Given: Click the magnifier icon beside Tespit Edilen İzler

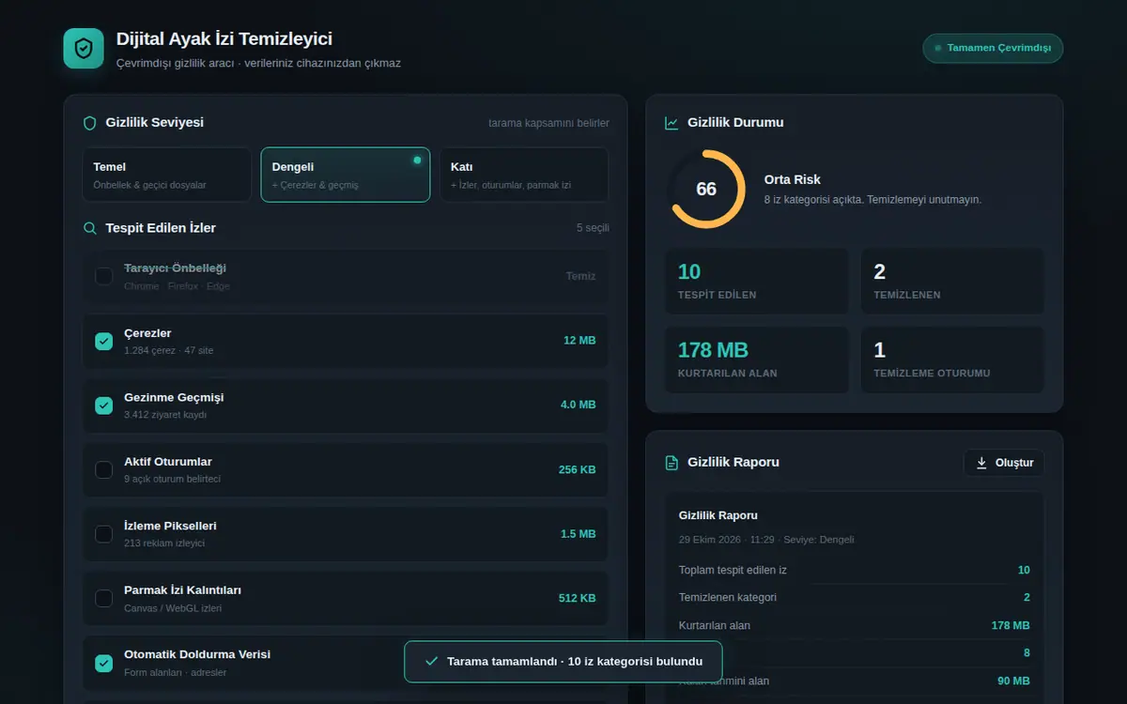Looking at the screenshot, I should point(90,228).
